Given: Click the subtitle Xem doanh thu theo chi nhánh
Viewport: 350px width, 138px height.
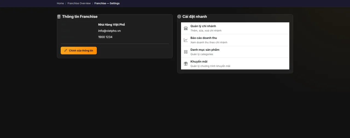Looking at the screenshot, I should (209, 42).
